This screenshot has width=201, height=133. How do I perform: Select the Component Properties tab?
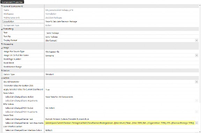(12, 2)
